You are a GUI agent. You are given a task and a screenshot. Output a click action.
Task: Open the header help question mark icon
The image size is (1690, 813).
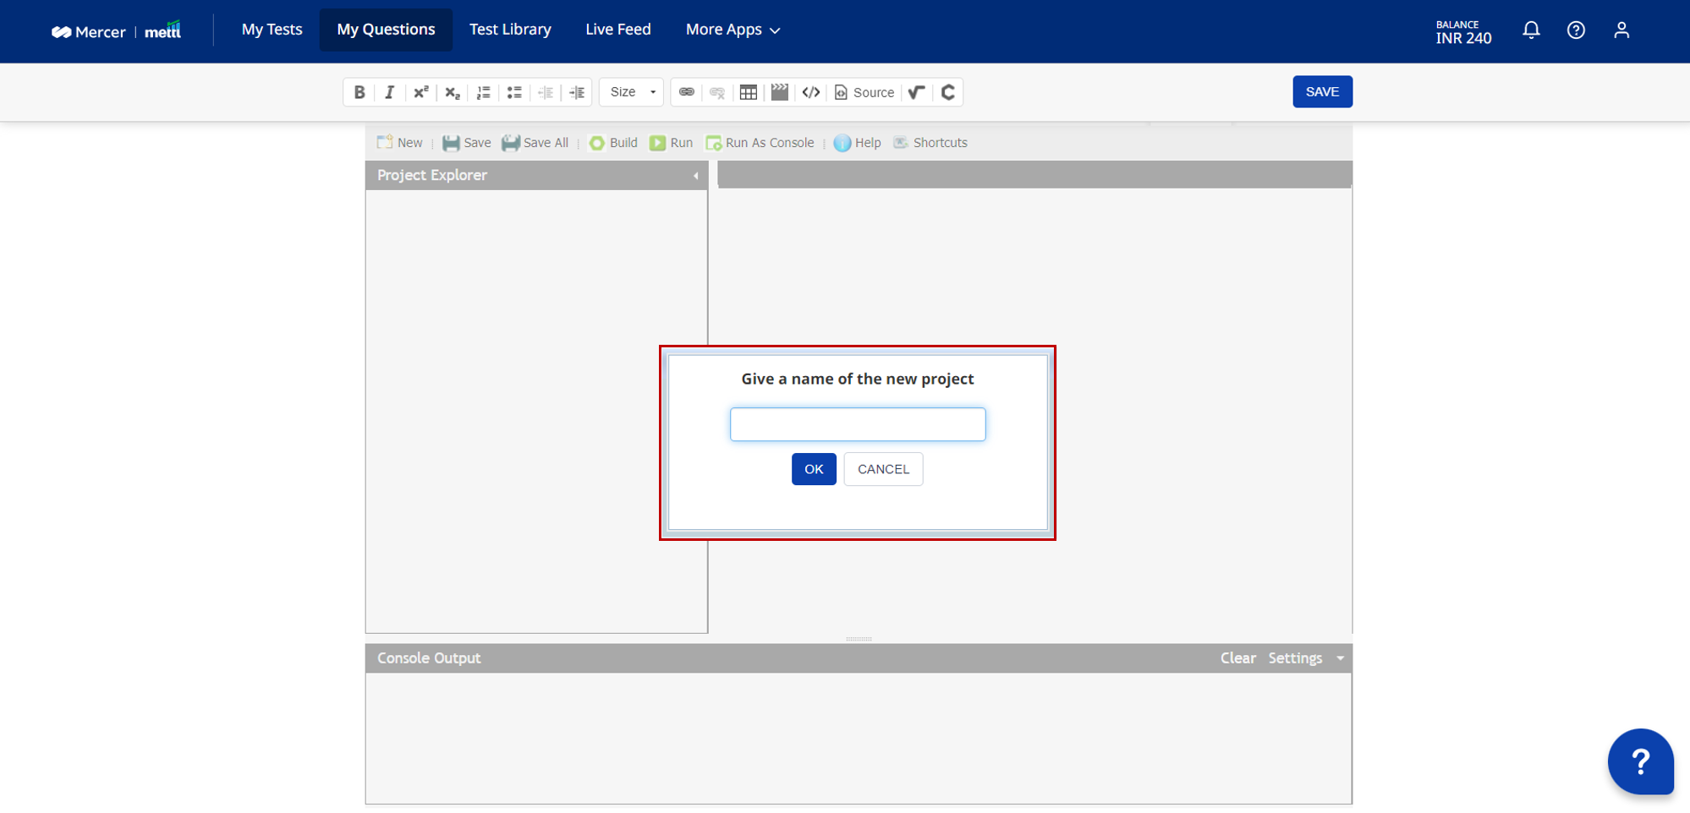pos(1576,30)
